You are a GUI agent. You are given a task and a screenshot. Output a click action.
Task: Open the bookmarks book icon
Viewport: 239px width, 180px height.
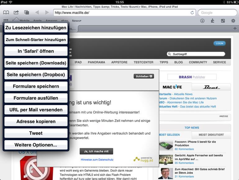click(6, 12)
